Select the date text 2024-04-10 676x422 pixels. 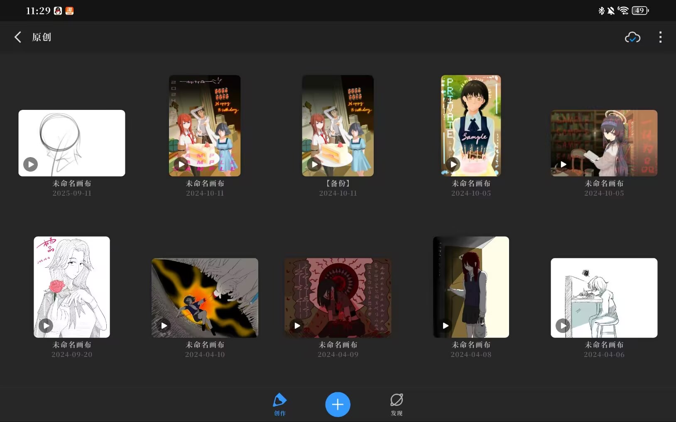(205, 354)
